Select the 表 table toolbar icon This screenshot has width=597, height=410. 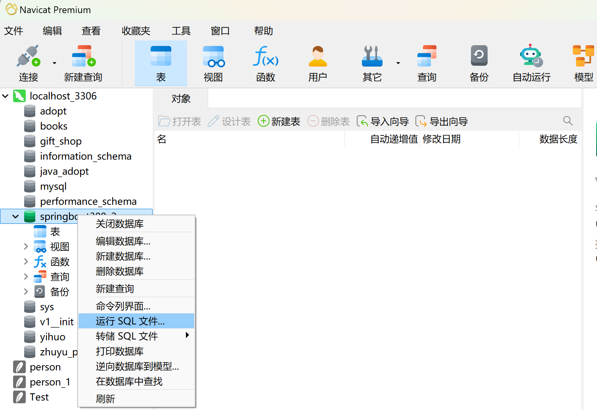(161, 63)
